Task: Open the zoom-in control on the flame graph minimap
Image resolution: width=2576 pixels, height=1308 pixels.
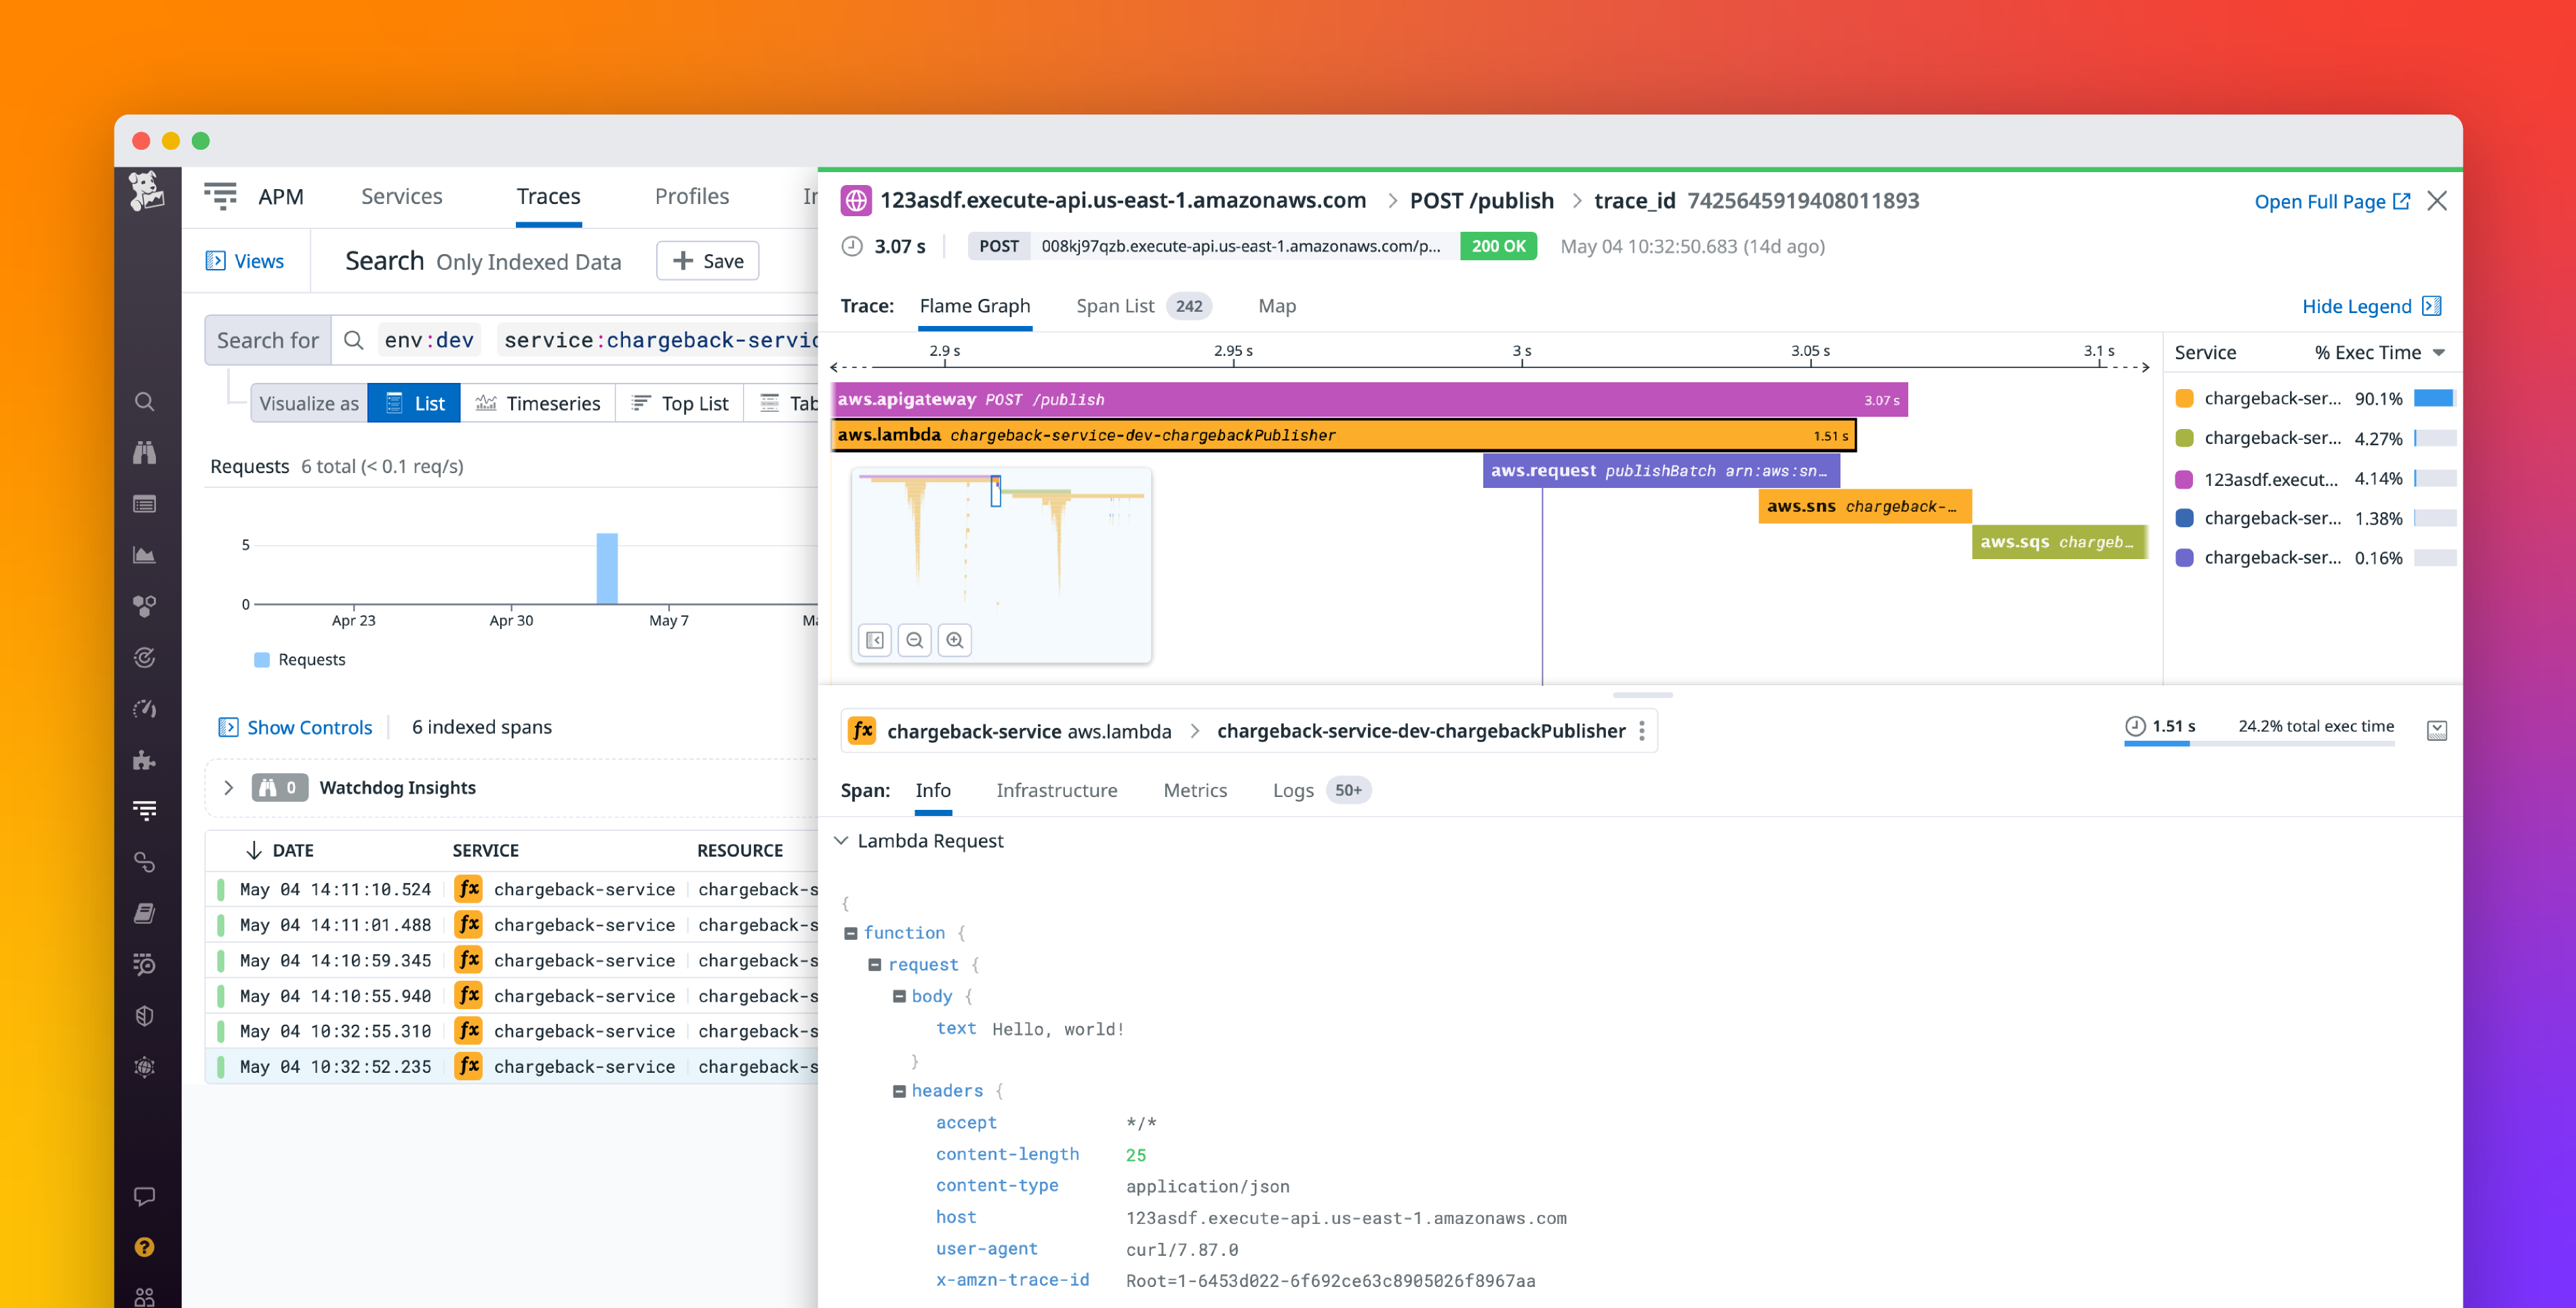Action: pyautogui.click(x=955, y=640)
